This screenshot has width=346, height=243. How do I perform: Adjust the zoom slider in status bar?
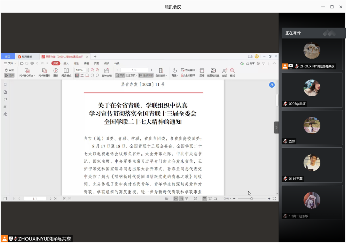(251, 199)
